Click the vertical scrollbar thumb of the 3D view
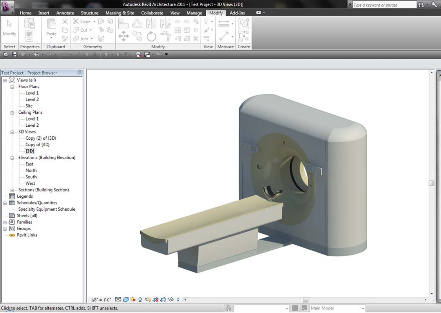Screen dimensions: 441x313 (x=431, y=183)
